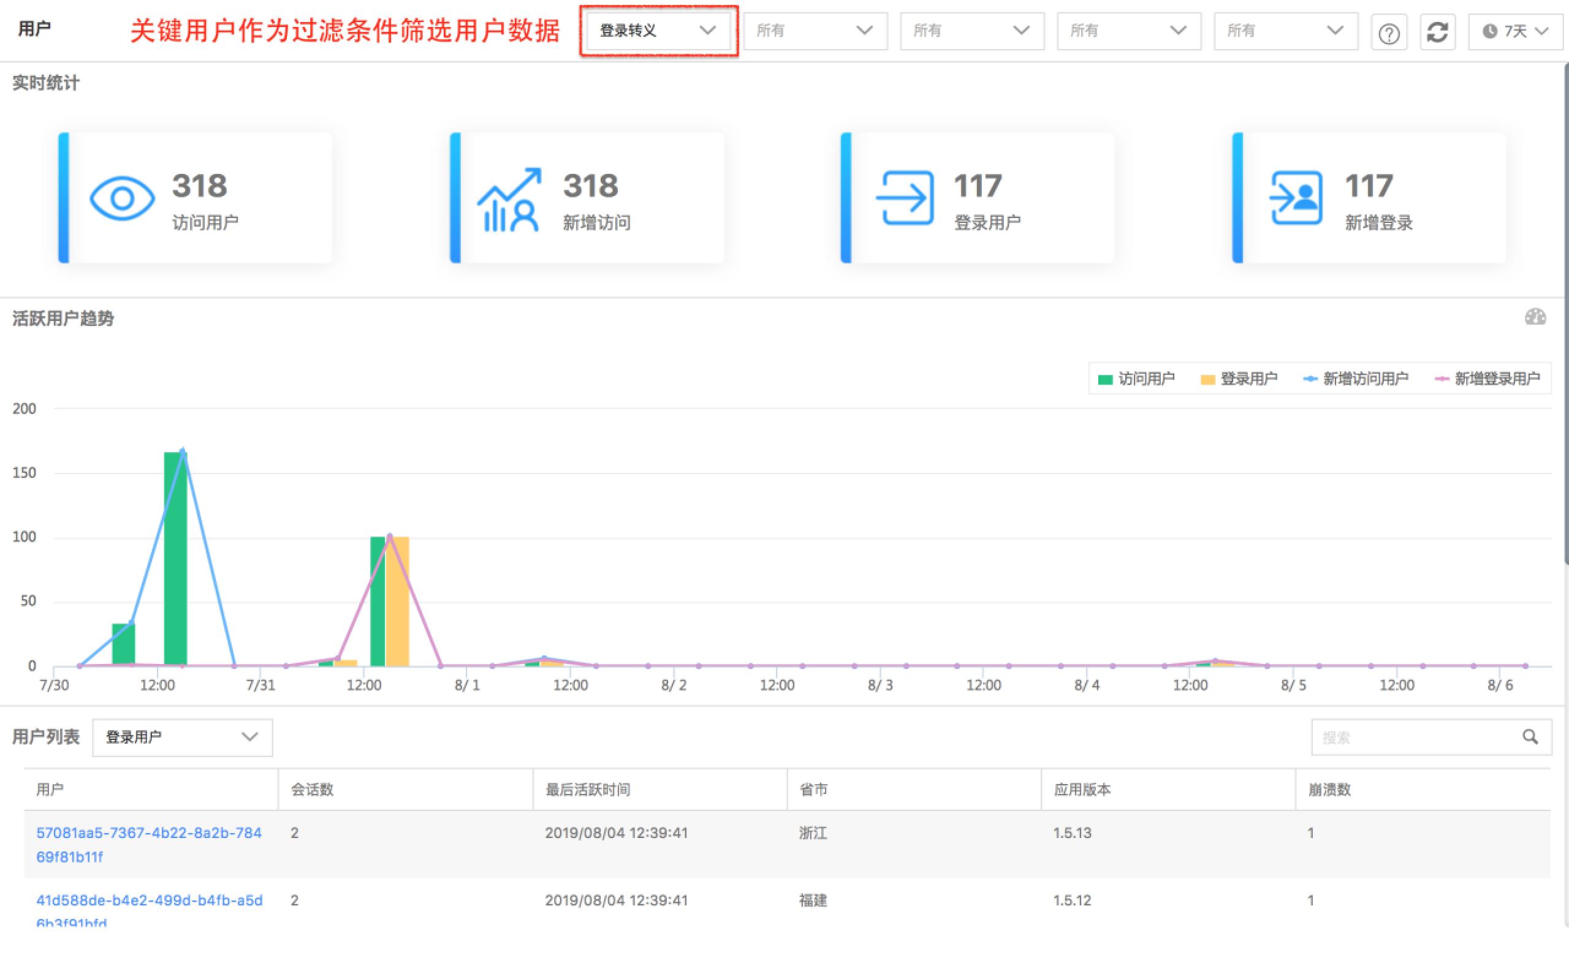Click the 浙江 cell in first row

[x=813, y=833]
